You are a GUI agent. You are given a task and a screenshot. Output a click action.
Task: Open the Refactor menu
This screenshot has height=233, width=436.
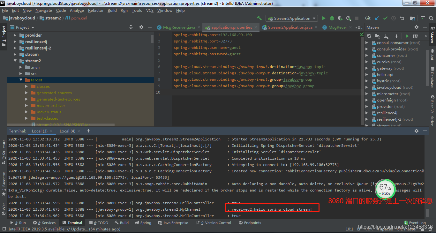96,11
